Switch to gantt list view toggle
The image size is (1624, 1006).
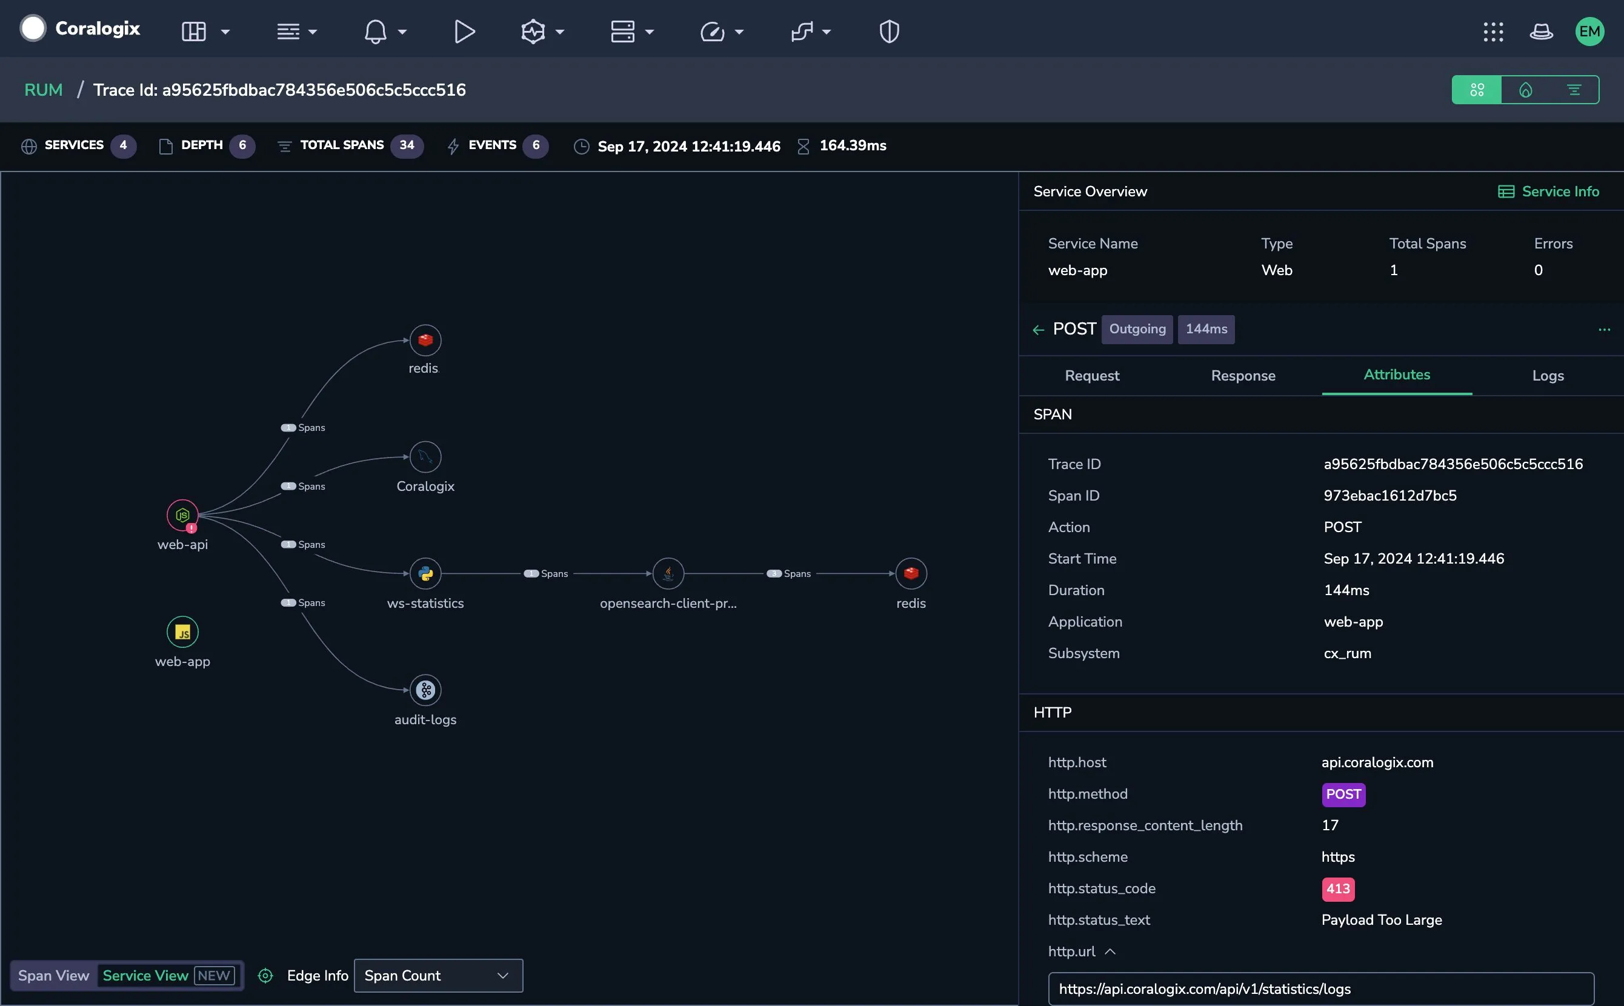1574,90
